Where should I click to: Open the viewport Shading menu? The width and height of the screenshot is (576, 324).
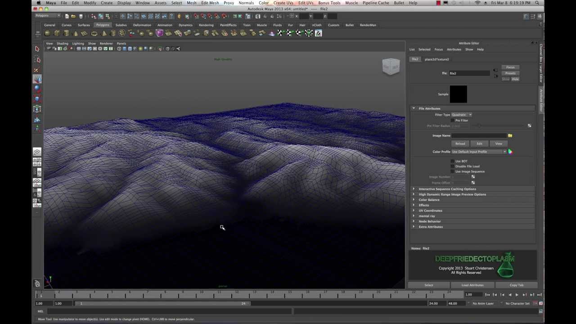point(62,44)
